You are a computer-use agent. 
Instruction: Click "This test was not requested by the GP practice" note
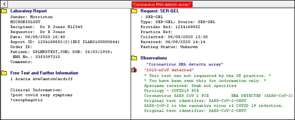click(207, 76)
